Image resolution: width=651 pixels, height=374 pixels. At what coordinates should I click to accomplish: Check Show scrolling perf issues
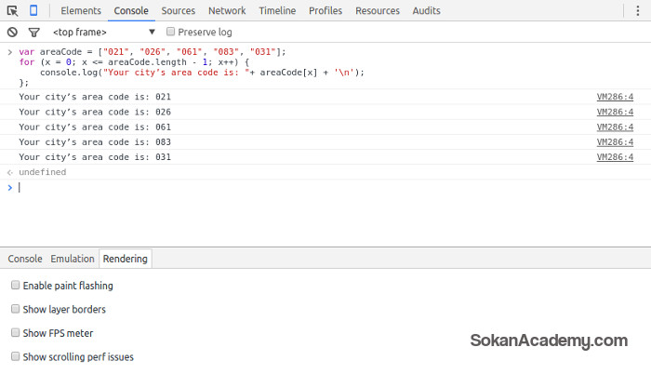tap(16, 356)
